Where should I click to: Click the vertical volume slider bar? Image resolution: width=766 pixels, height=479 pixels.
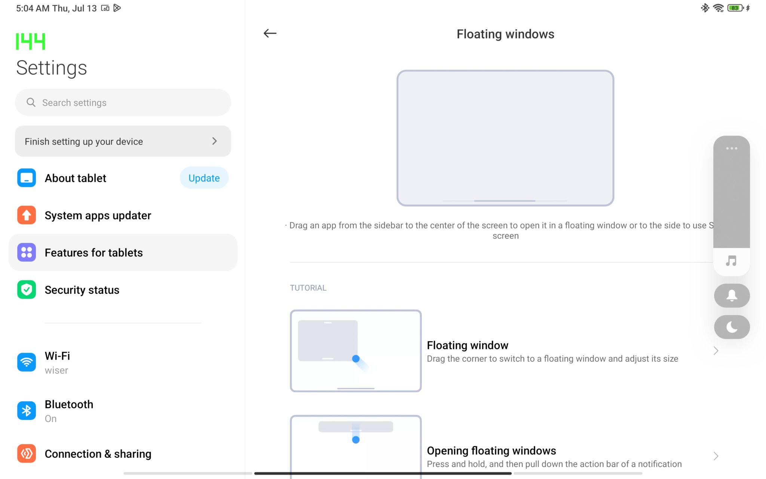(x=732, y=198)
